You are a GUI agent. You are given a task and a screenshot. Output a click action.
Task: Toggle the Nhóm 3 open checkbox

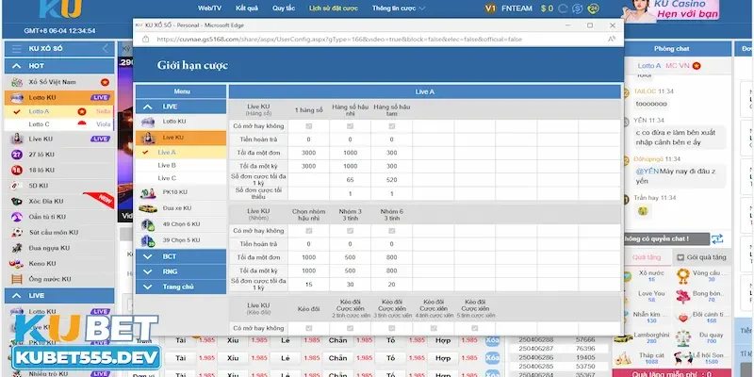click(351, 230)
